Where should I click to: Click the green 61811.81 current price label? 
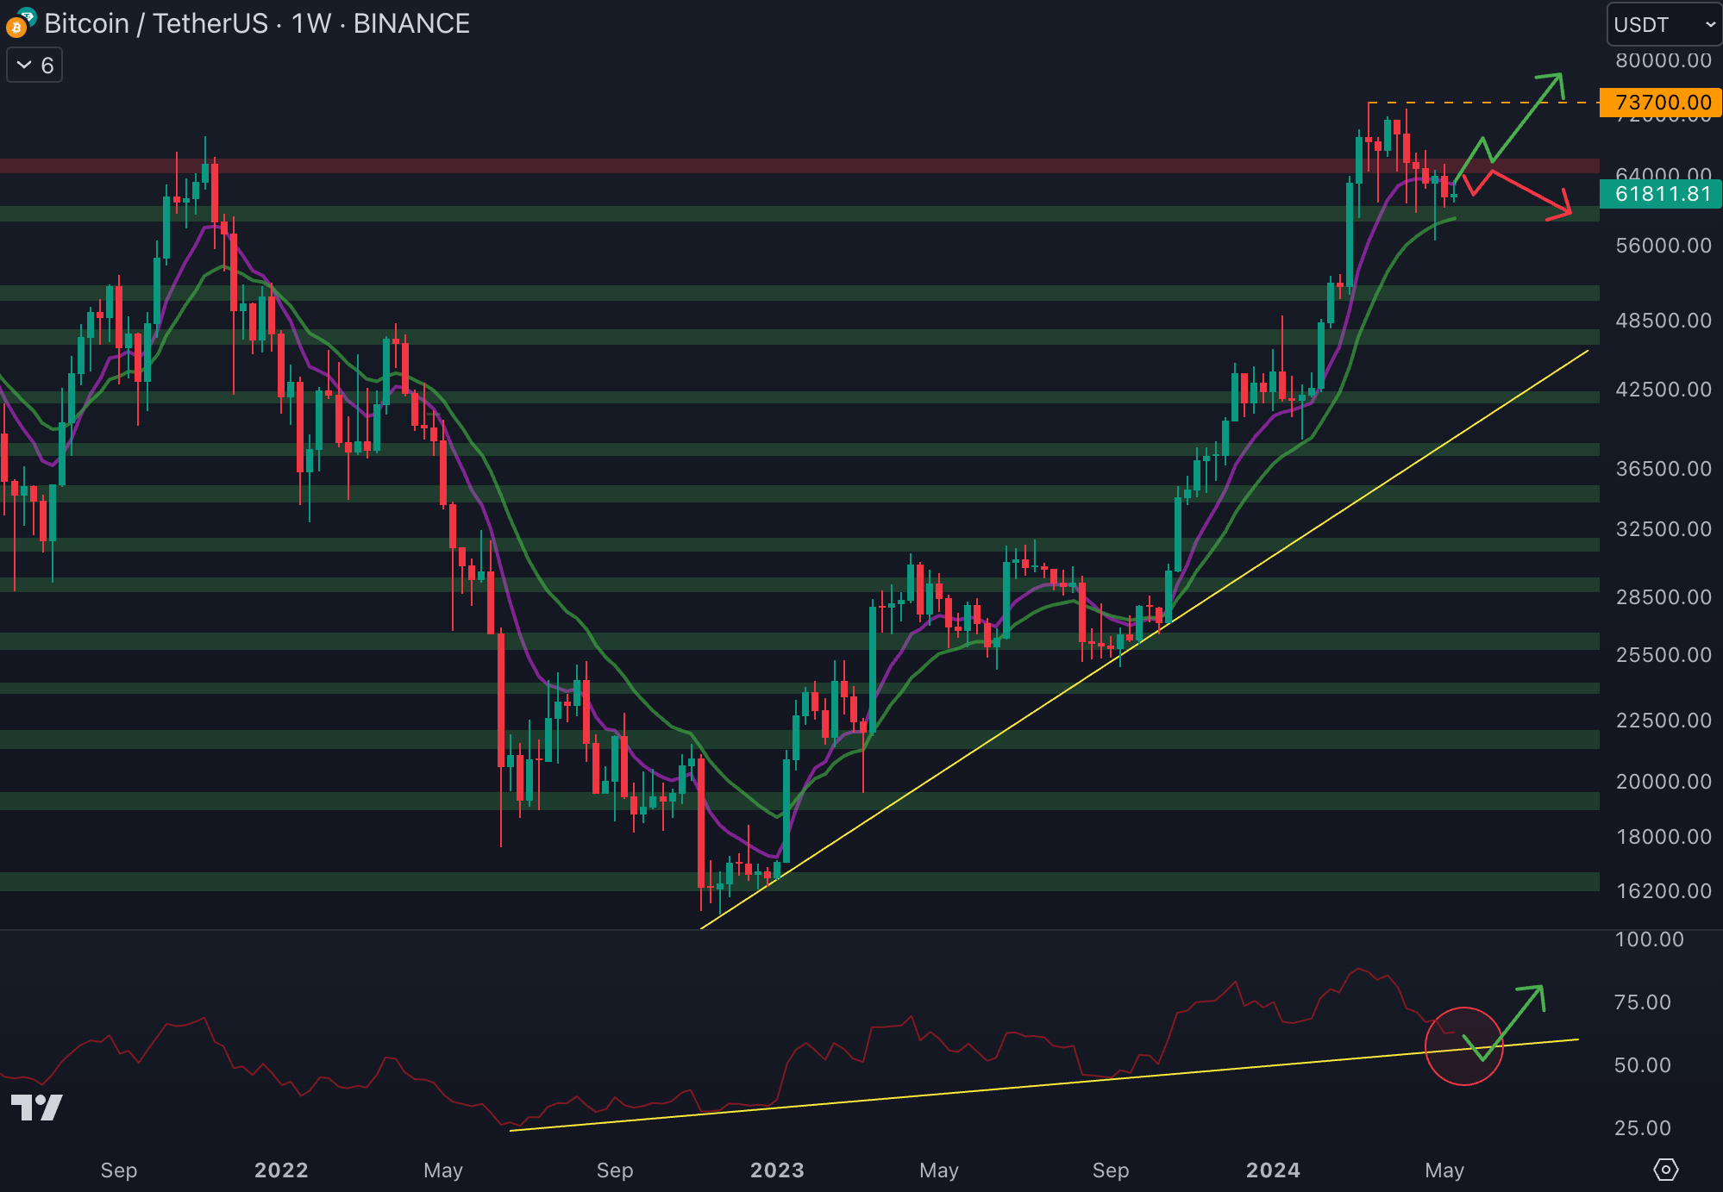1660,194
